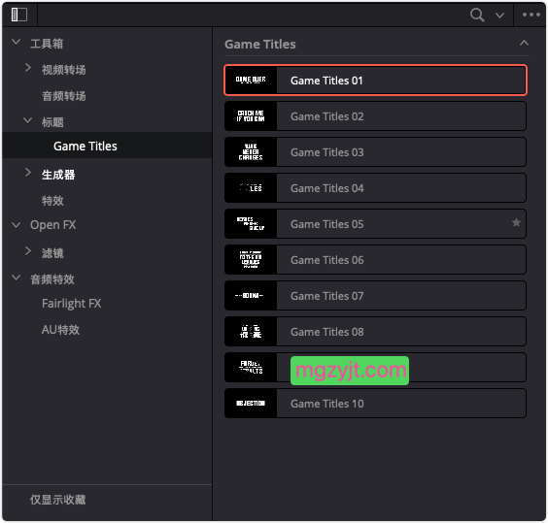
Task: Toggle the sidebar panel icon
Action: (x=19, y=15)
